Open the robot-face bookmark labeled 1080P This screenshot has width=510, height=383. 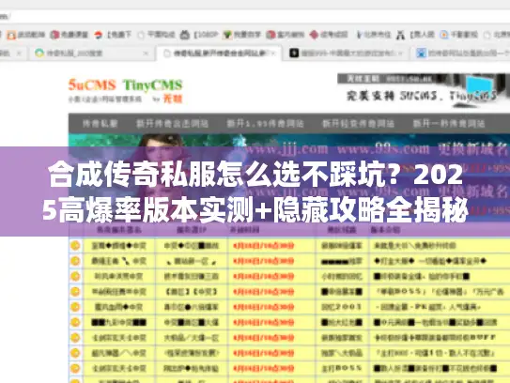point(199,35)
